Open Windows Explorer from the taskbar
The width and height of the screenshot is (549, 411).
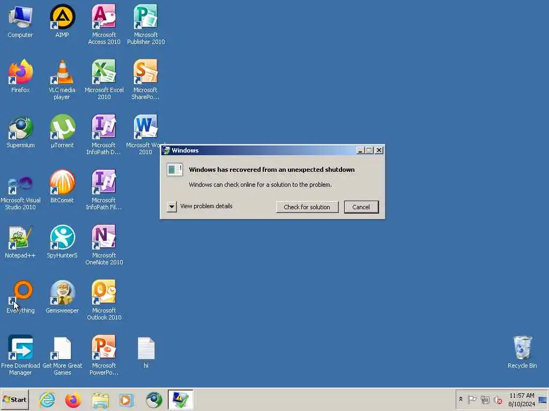(x=100, y=400)
